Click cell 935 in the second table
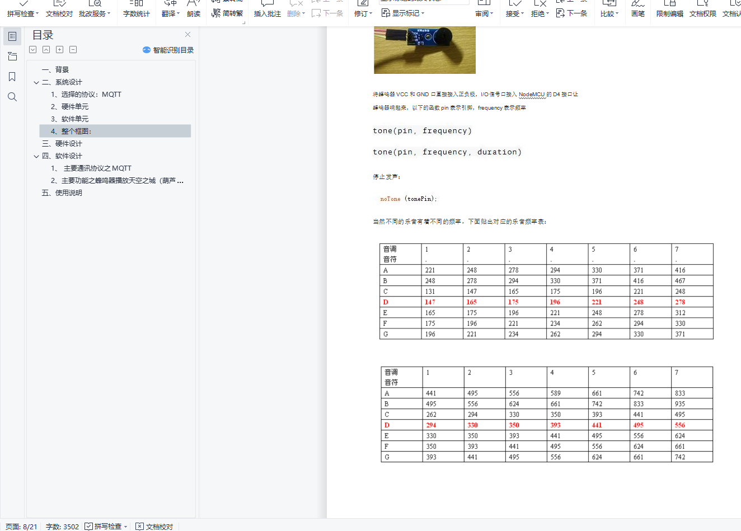741x531 pixels. [x=692, y=404]
